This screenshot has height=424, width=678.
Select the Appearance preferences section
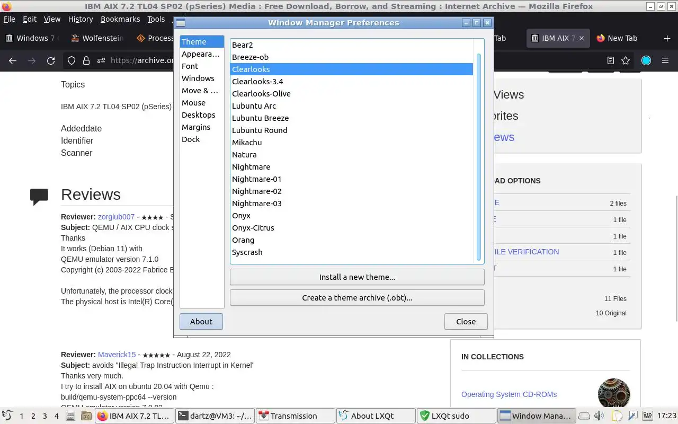pyautogui.click(x=202, y=54)
